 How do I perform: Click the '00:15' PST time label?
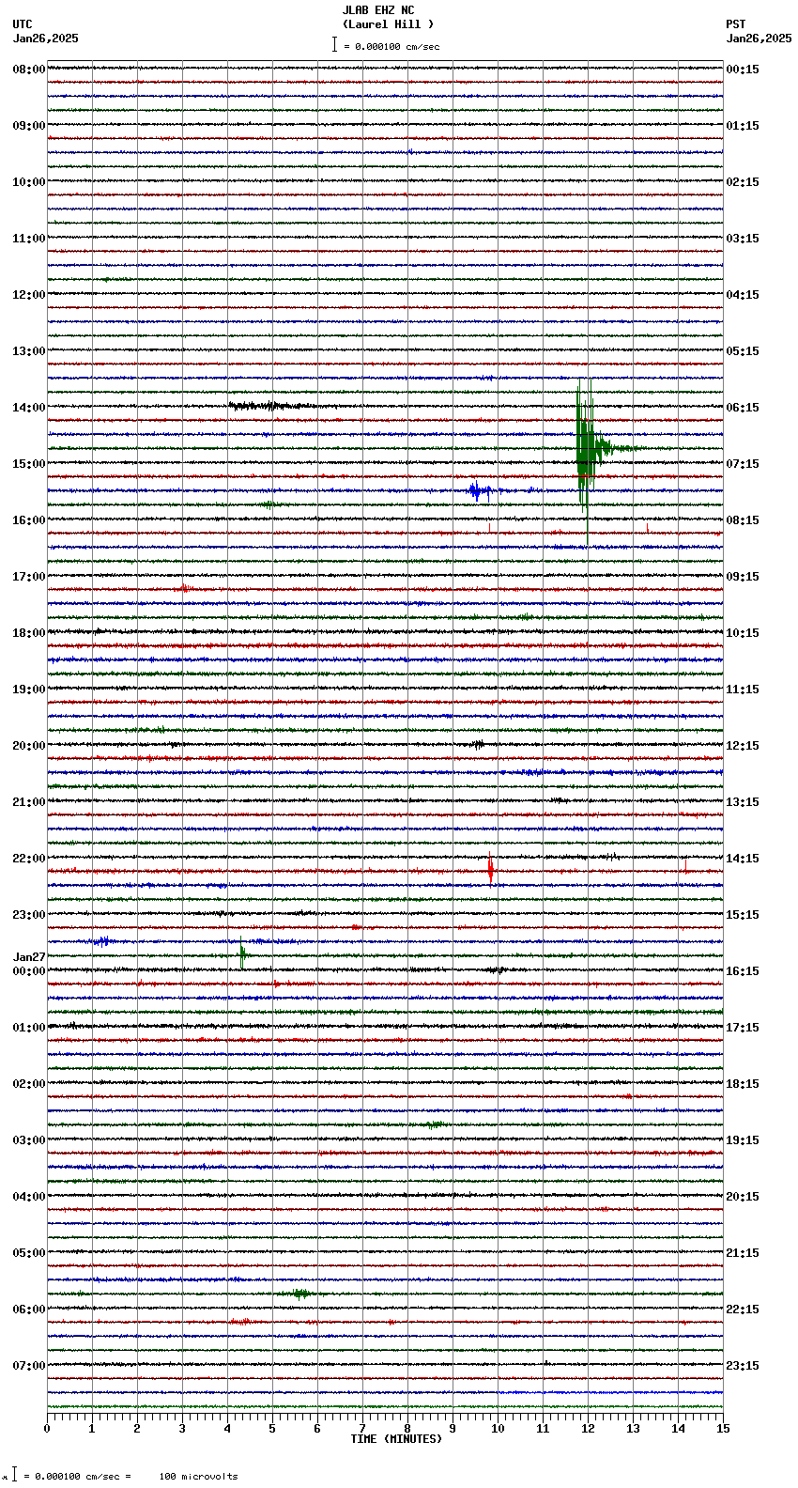click(x=743, y=70)
